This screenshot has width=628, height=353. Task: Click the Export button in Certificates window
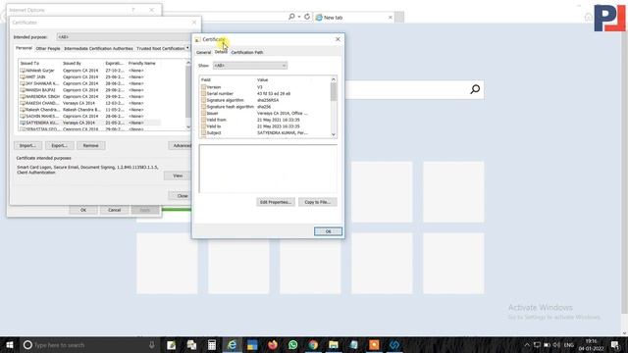coord(59,146)
